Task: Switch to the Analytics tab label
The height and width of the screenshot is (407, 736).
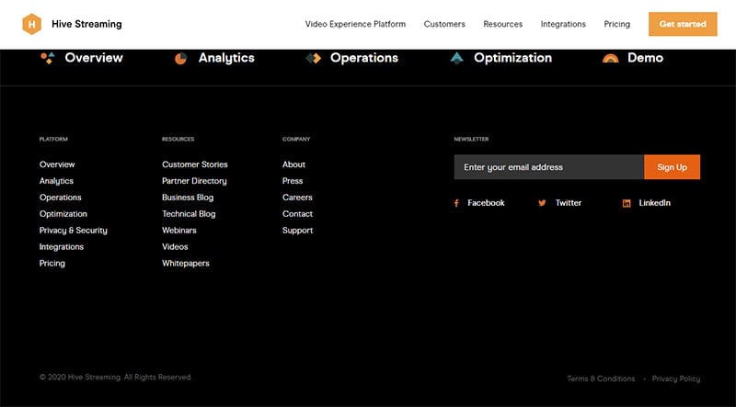Action: (x=226, y=58)
